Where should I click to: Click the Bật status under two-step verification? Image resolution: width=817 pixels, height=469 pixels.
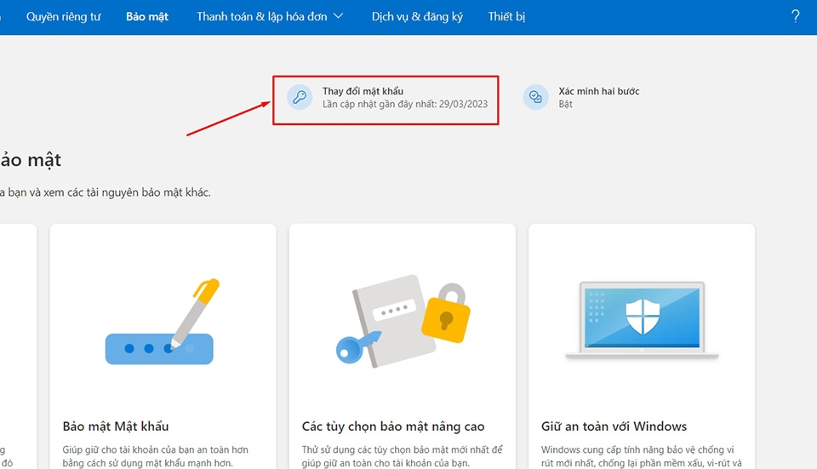(565, 104)
